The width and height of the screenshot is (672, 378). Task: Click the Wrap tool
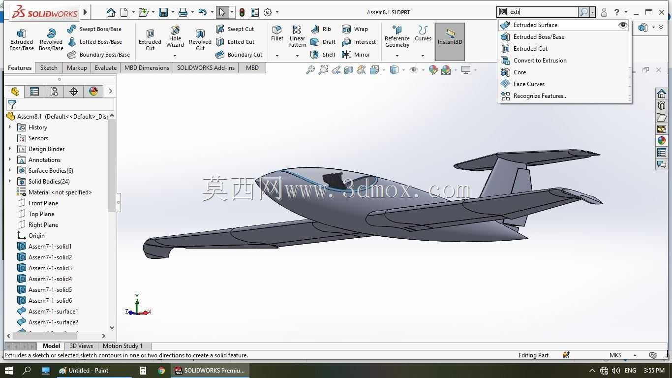point(355,29)
